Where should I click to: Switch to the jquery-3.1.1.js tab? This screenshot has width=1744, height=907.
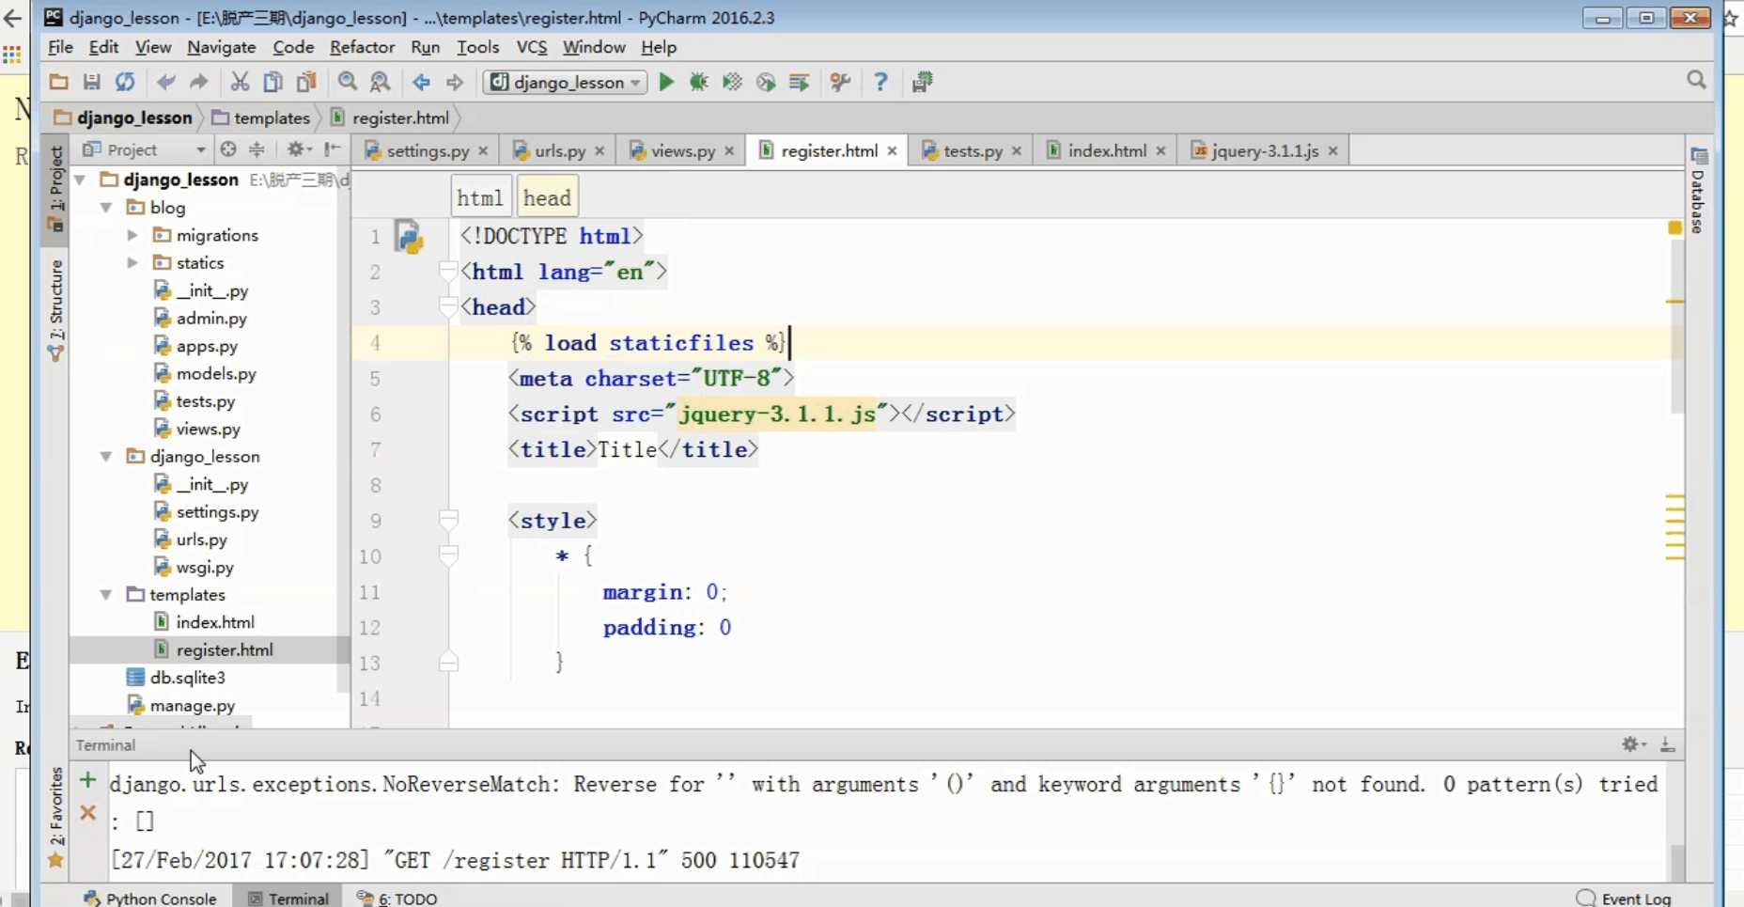click(1265, 150)
